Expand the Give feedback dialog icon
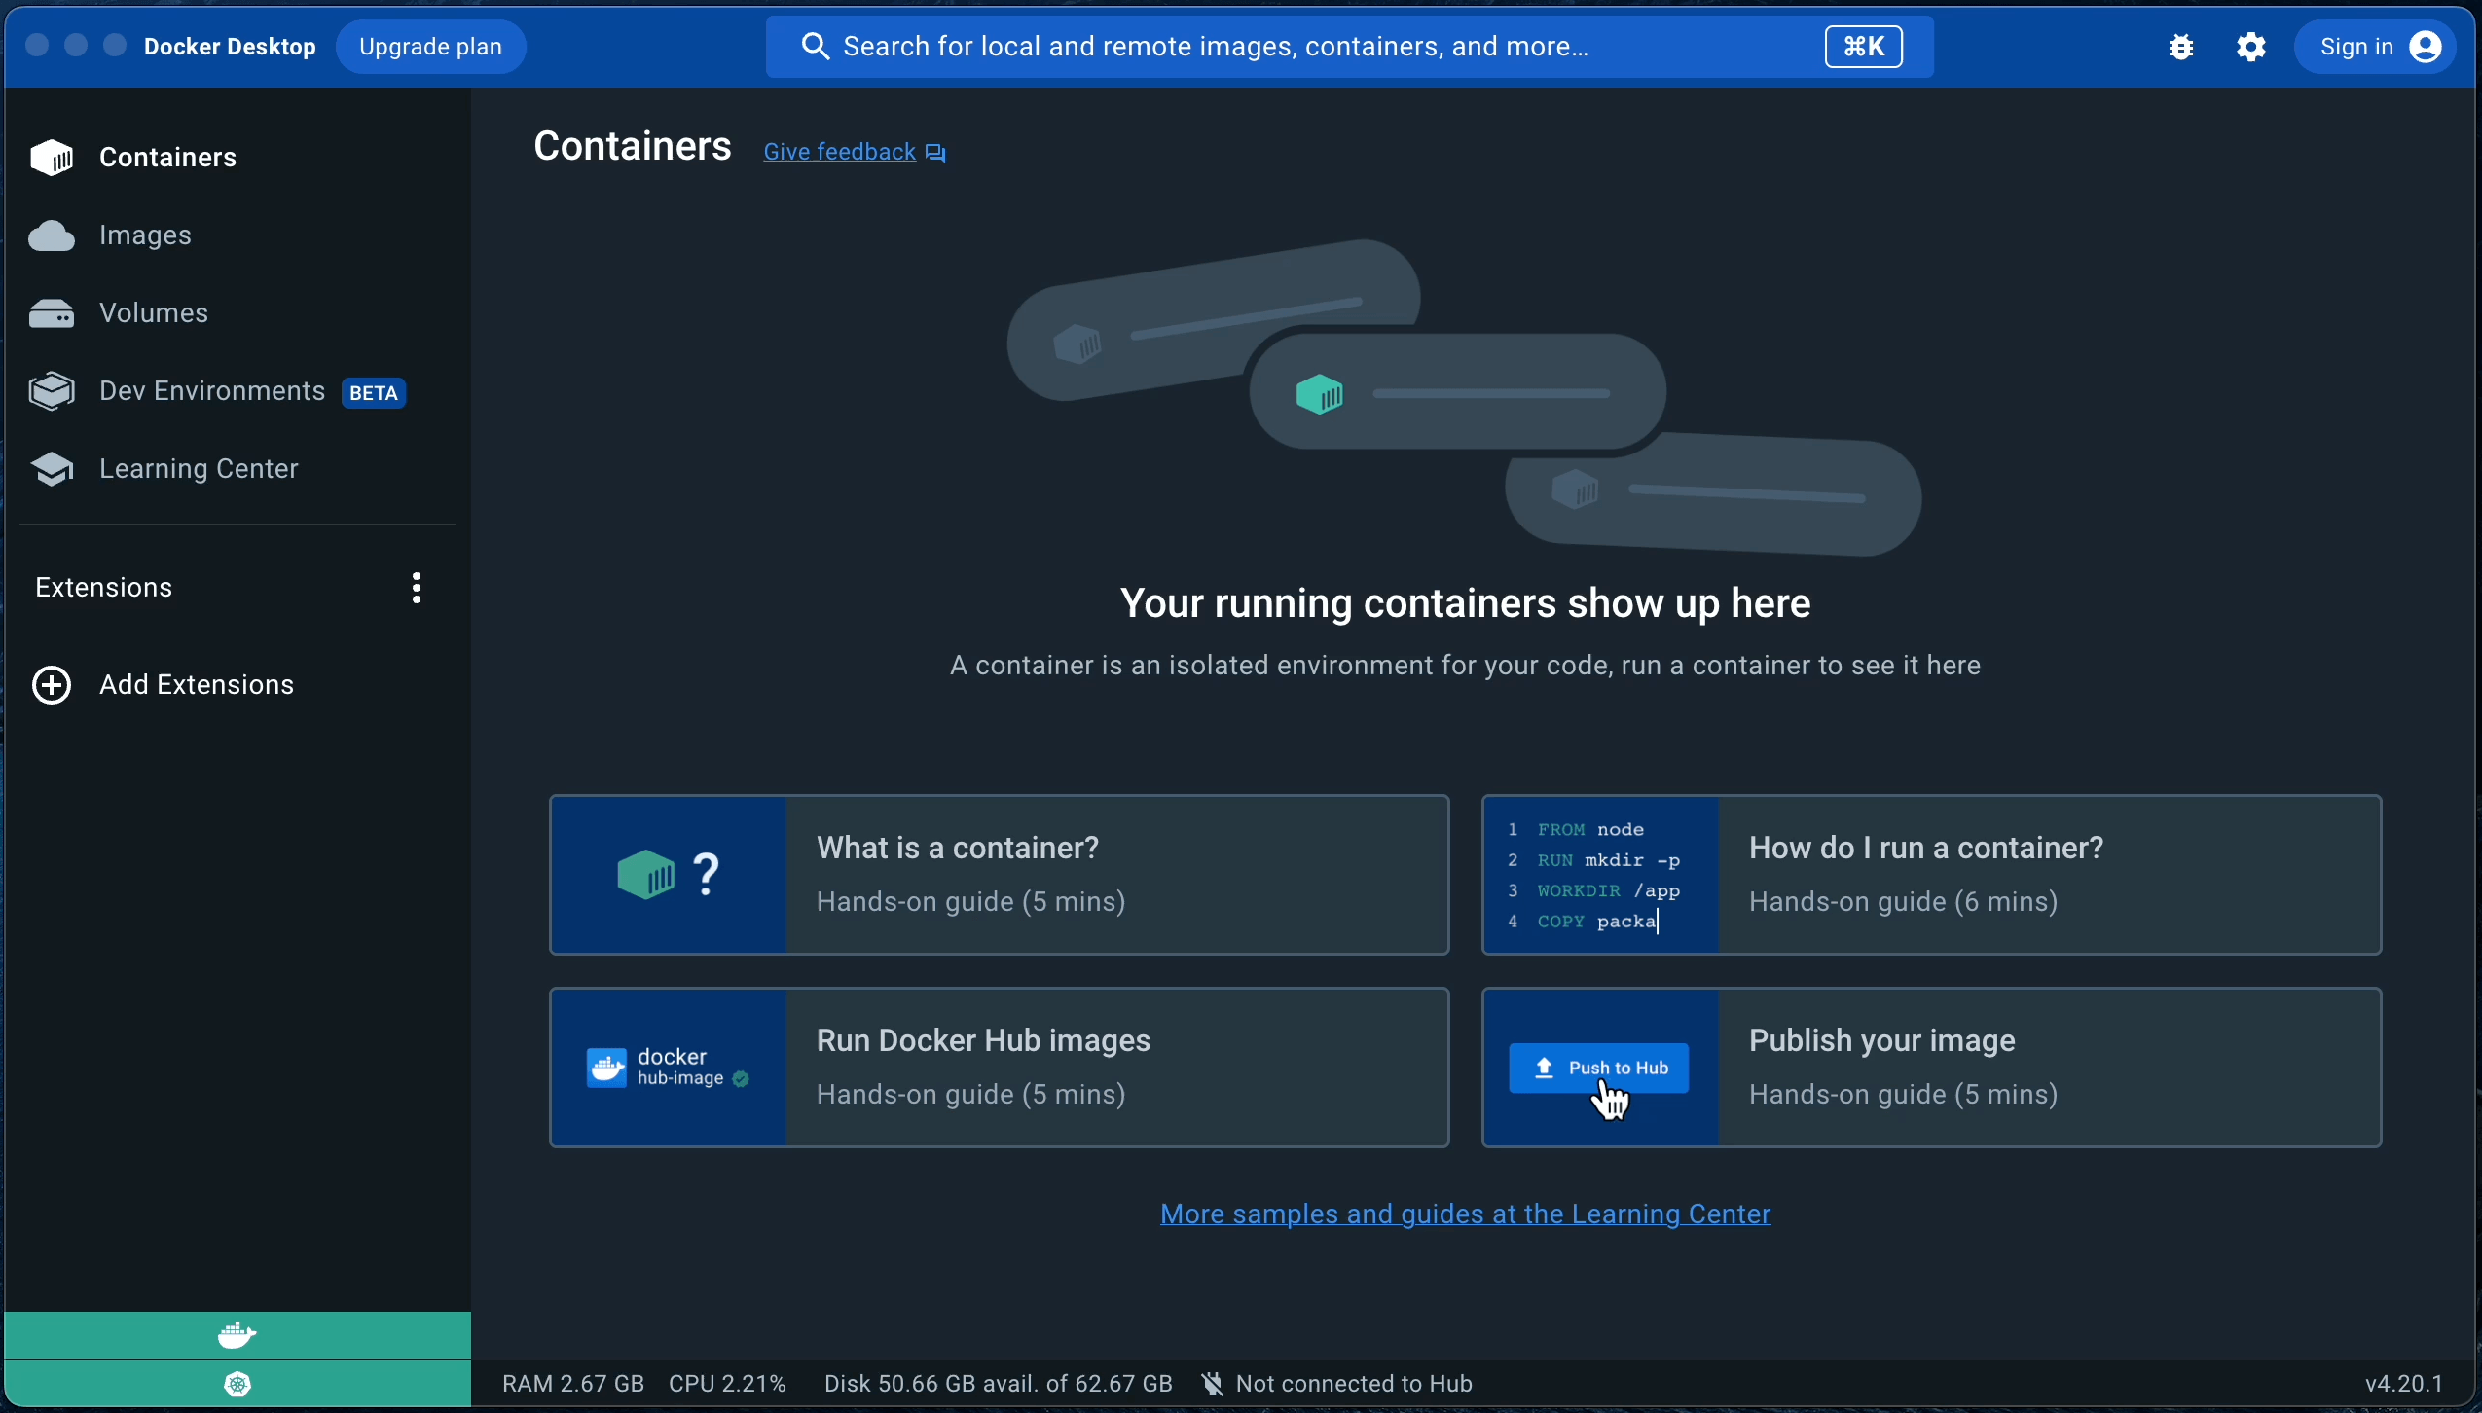2482x1413 pixels. click(933, 152)
